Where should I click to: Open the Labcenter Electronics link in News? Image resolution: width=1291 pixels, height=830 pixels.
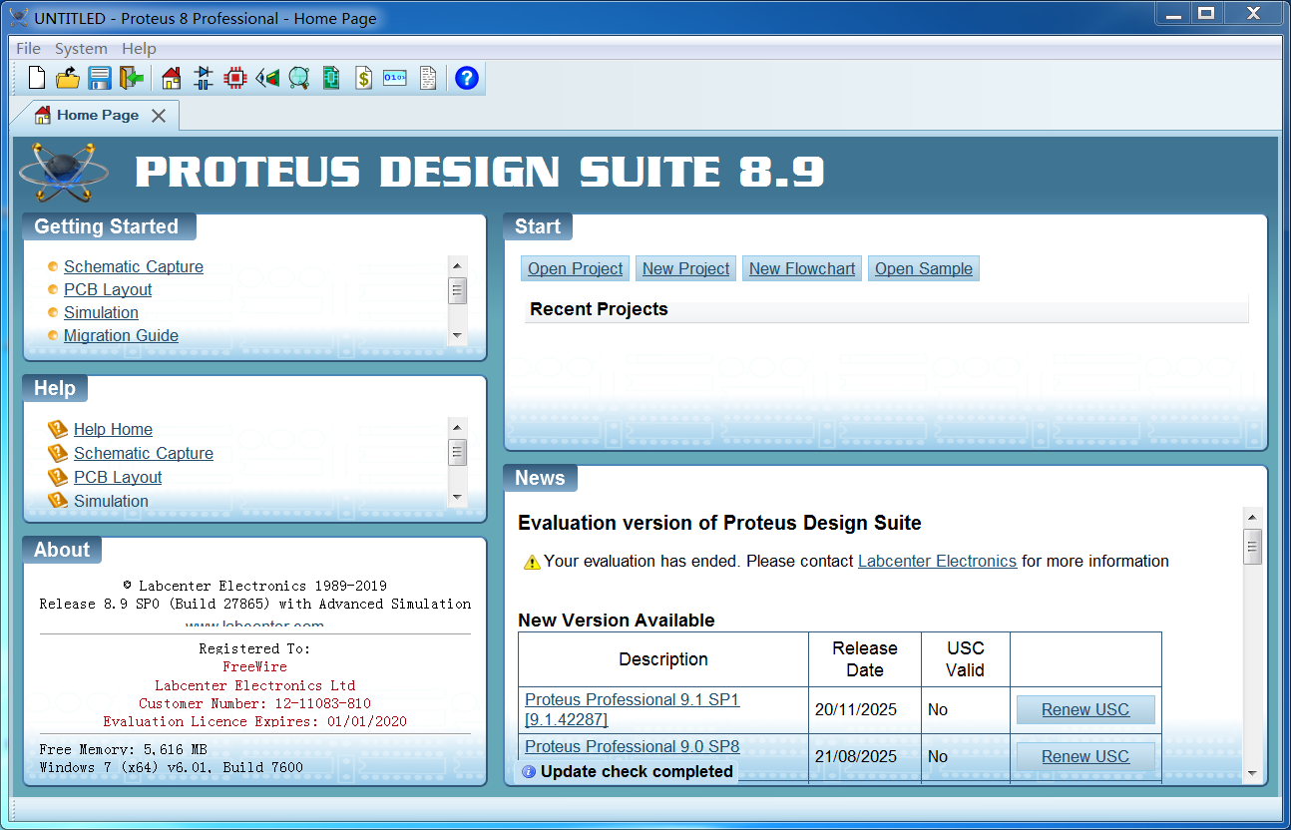937,561
